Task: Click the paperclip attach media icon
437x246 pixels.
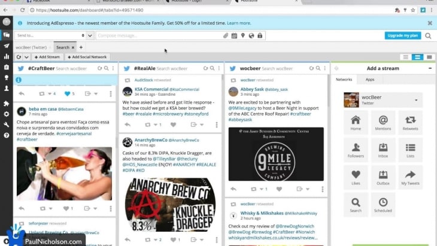Action: [x=226, y=36]
